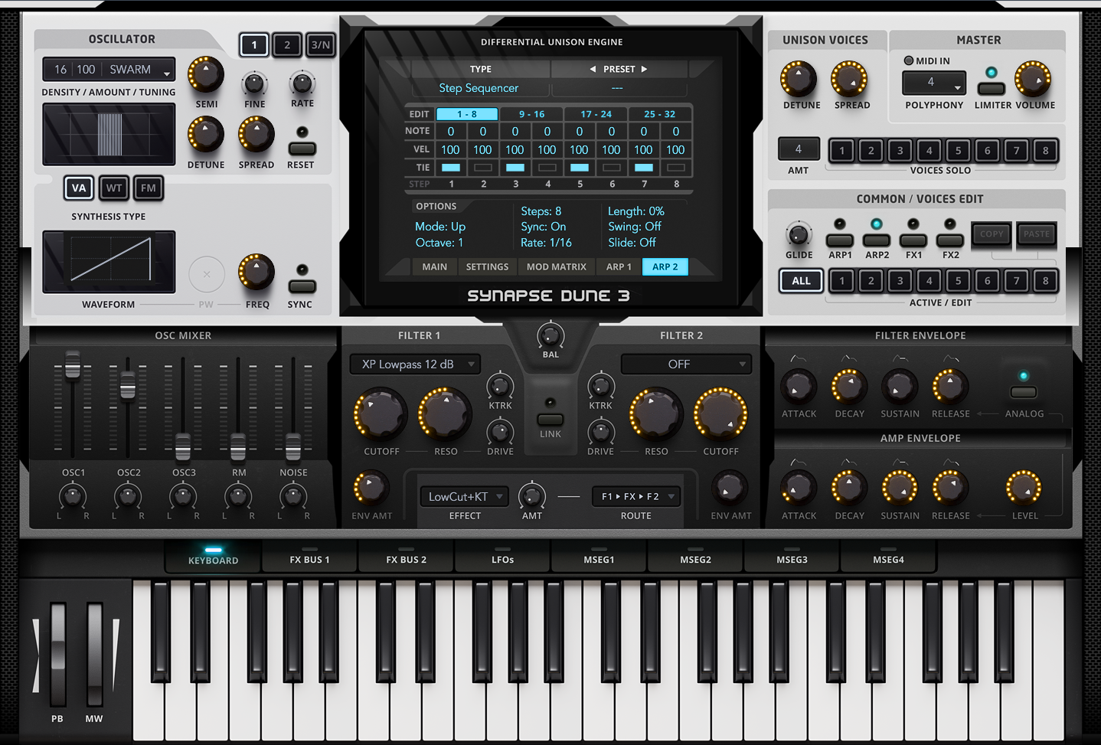This screenshot has width=1101, height=745.
Task: Select the FM synthesis type button
Action: [149, 188]
